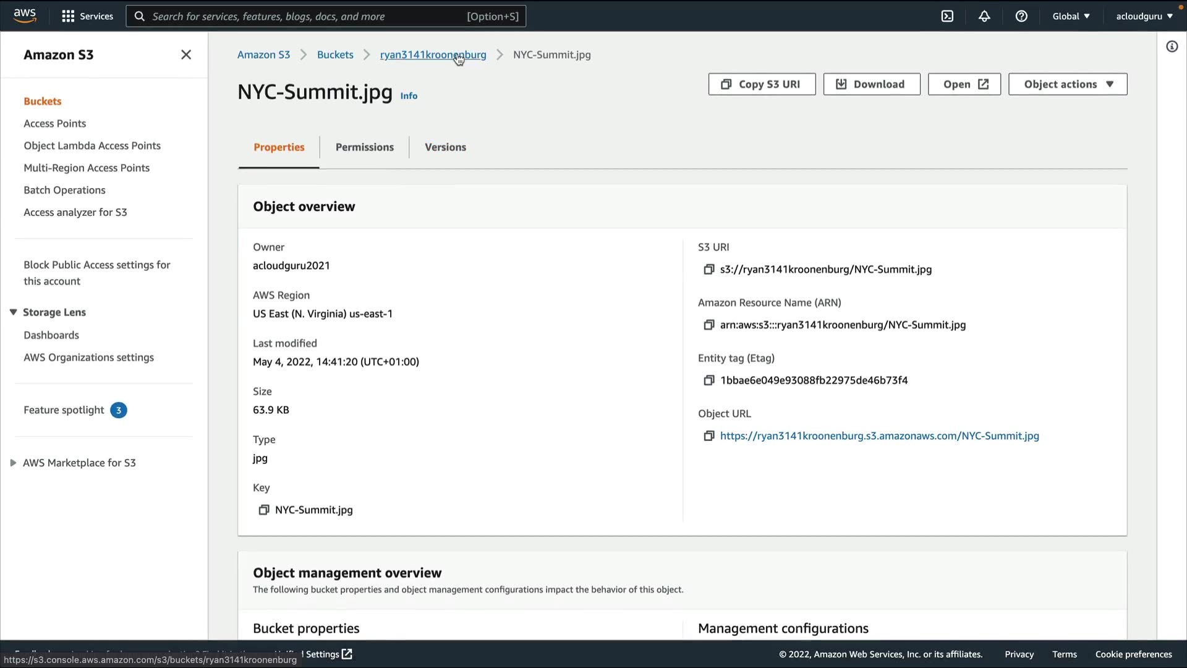Copy the Amazon Resource Name icon

(708, 325)
